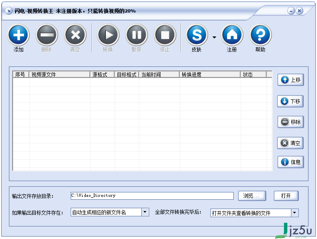The height and width of the screenshot is (239, 317).
Task: Click the 删除 (Delete) minus icon
Action: pyautogui.click(x=47, y=35)
